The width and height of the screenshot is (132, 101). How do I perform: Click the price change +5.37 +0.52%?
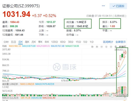(x=44, y=16)
